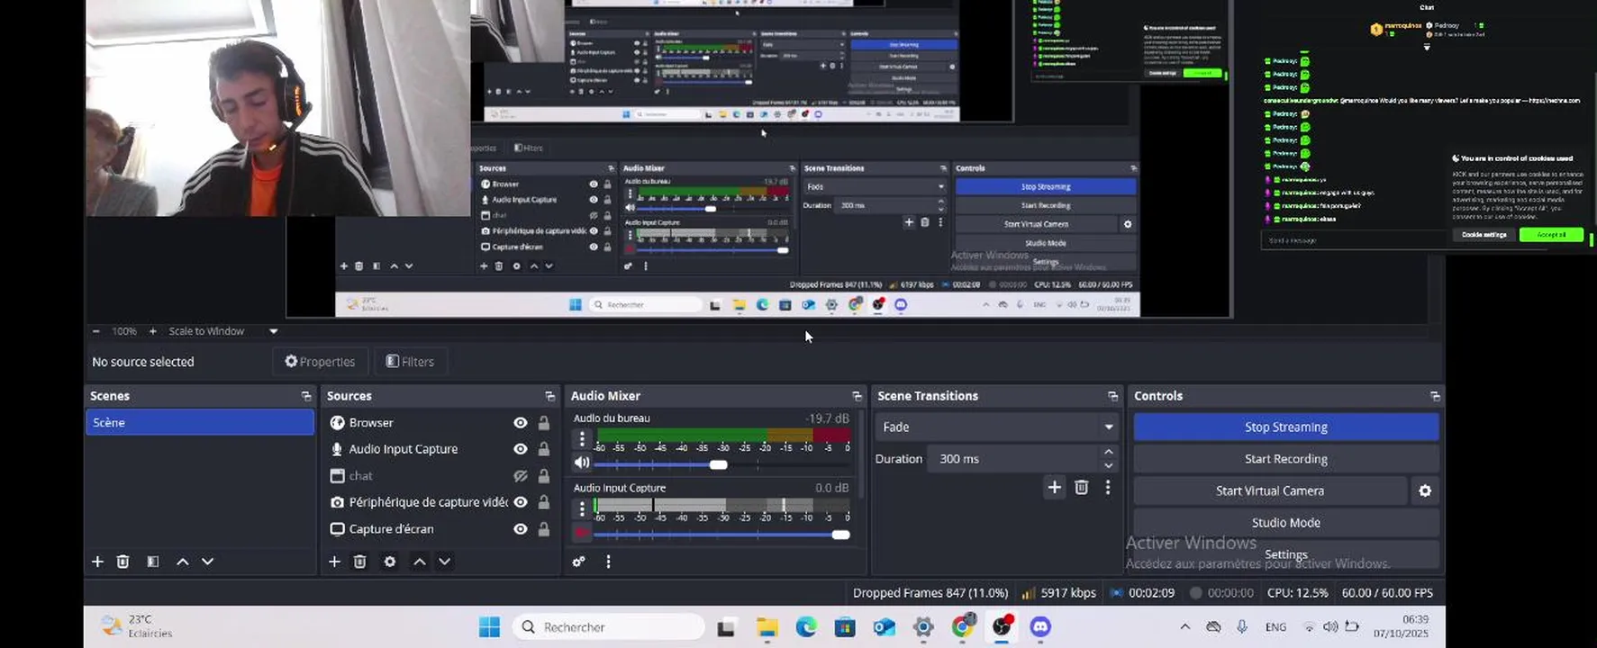The image size is (1597, 648).
Task: Show hidden system tray icons chevron
Action: coord(1185,627)
